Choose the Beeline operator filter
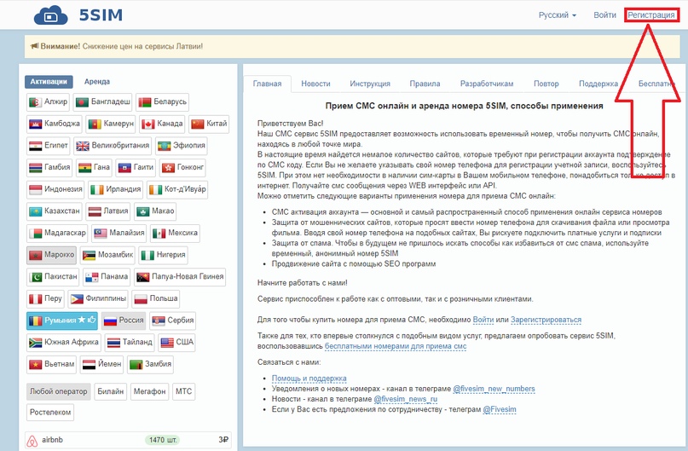The height and width of the screenshot is (451, 688). point(111,391)
